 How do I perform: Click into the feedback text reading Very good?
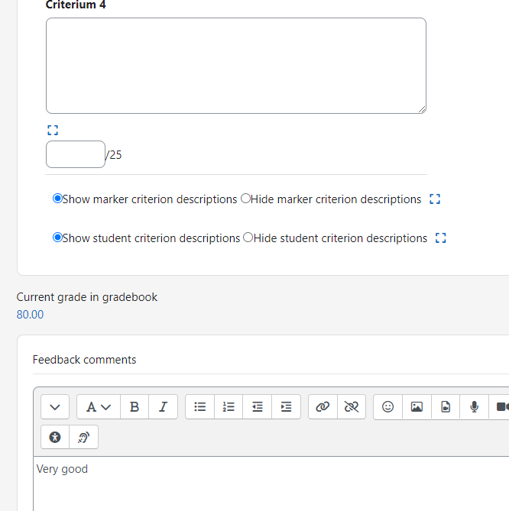(62, 469)
